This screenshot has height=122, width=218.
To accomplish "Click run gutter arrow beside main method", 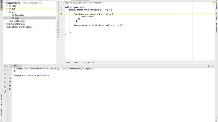I will pyautogui.click(x=61, y=9).
